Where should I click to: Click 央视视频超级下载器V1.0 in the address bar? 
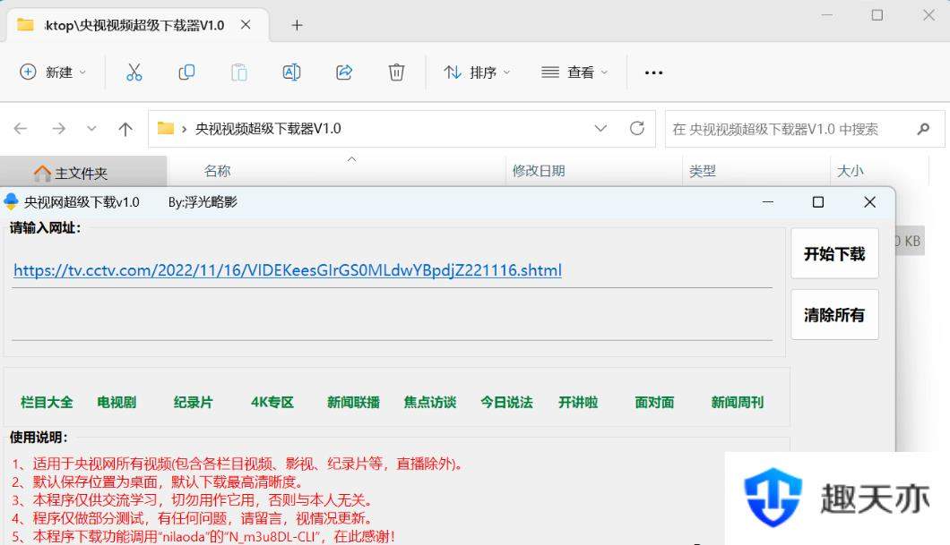click(x=268, y=129)
